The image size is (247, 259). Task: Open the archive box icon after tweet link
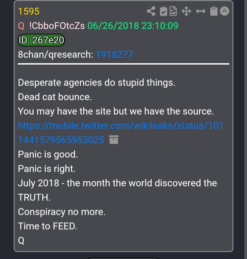tap(114, 140)
